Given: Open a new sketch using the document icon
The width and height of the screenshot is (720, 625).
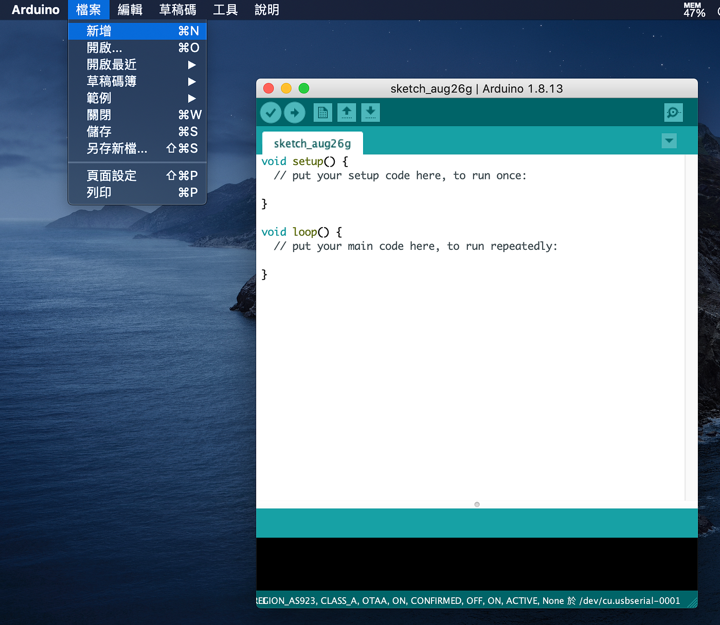Looking at the screenshot, I should [x=322, y=112].
